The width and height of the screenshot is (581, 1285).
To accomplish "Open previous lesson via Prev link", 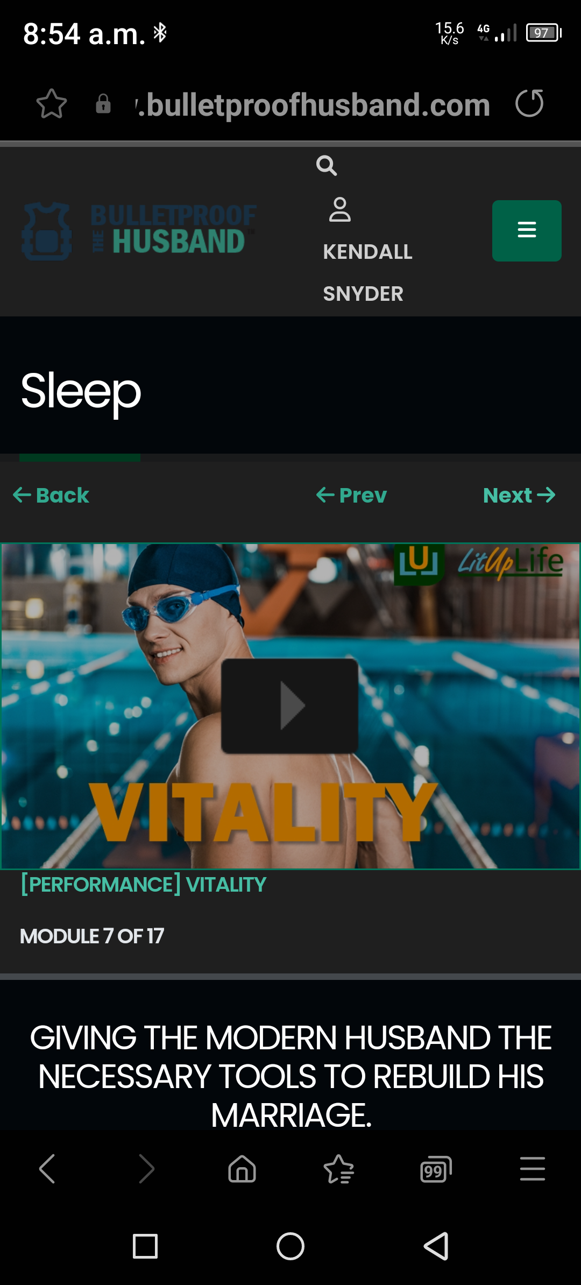I will click(x=351, y=495).
